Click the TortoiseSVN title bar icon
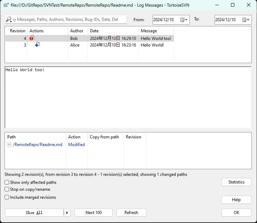The width and height of the screenshot is (257, 223). coord(6,5)
